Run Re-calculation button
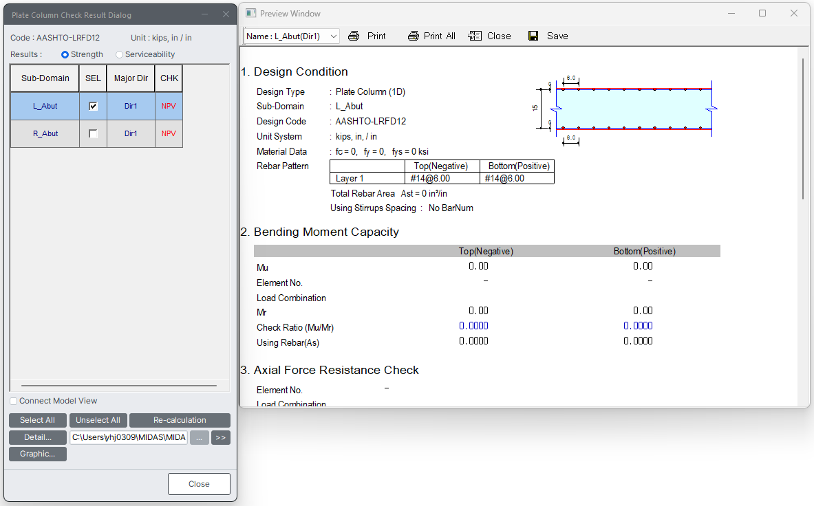Screen dimensions: 814x506 point(180,420)
